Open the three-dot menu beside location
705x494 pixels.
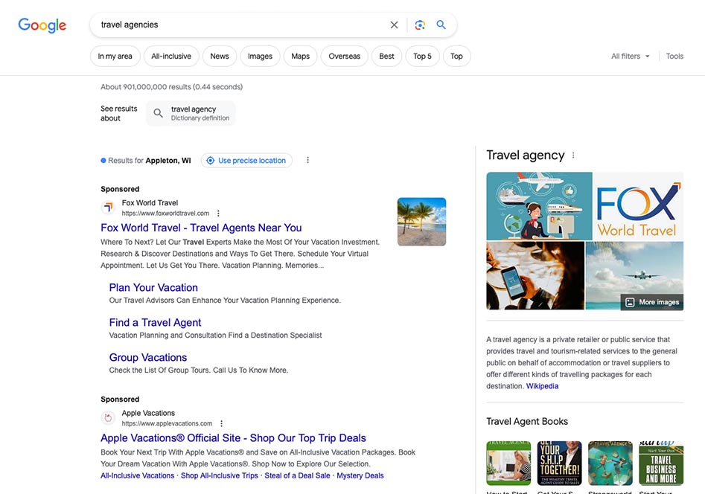(x=307, y=160)
